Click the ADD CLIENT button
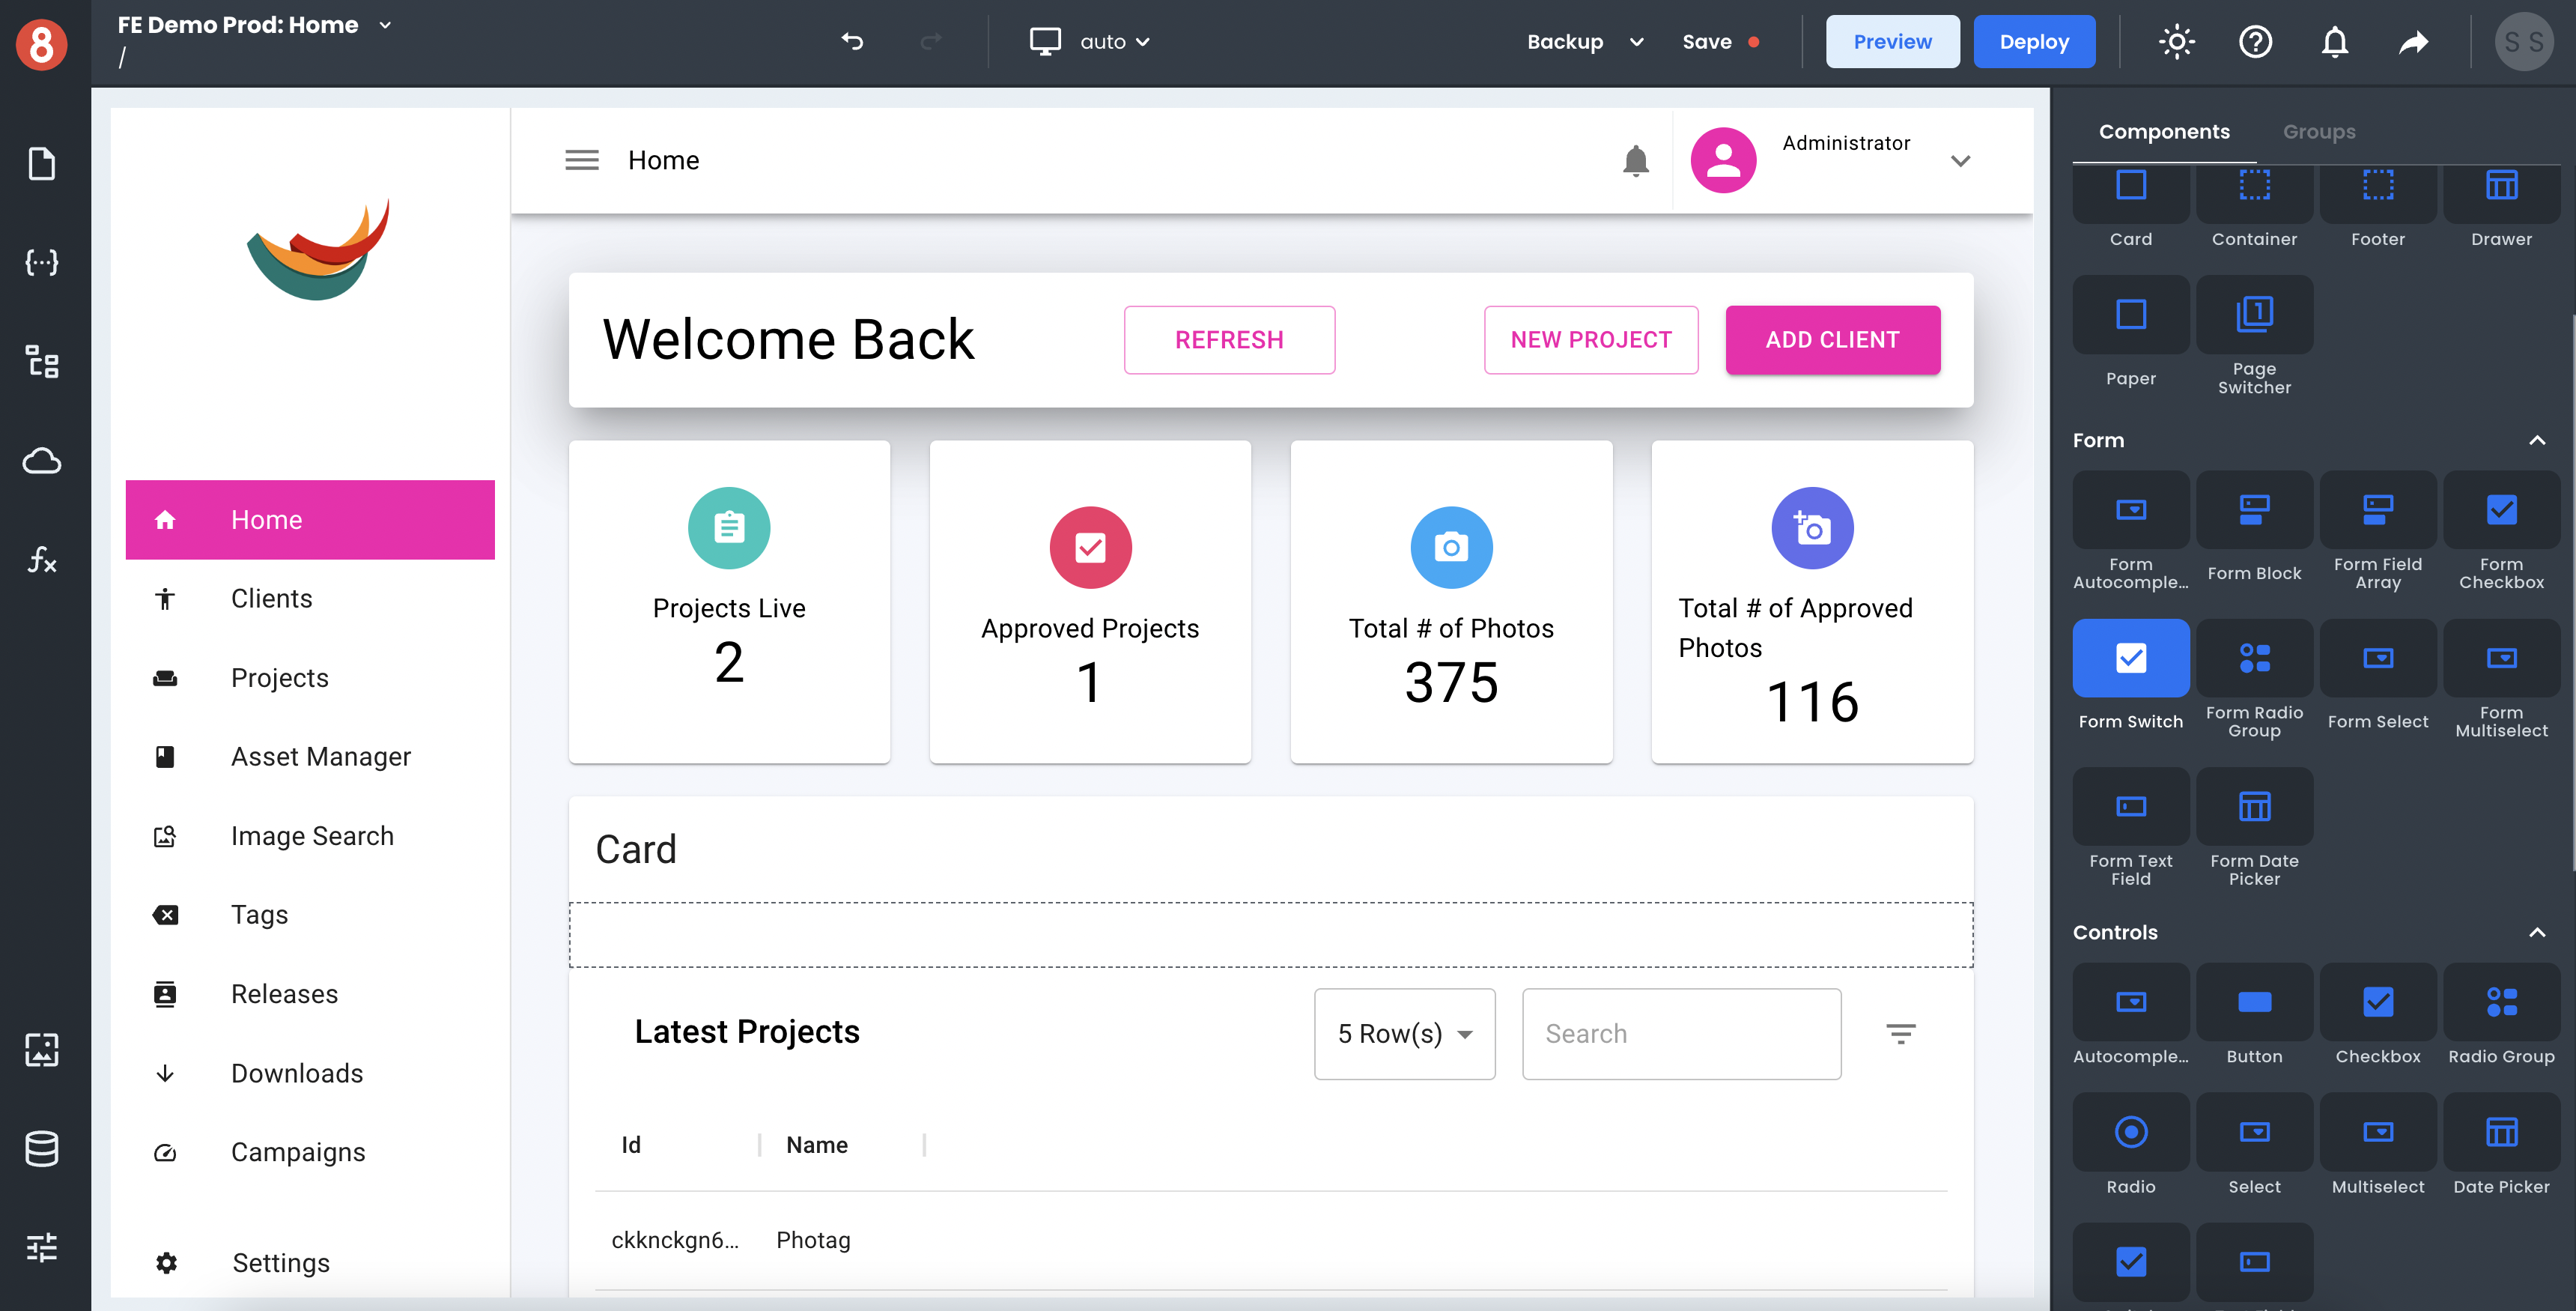 (1832, 339)
